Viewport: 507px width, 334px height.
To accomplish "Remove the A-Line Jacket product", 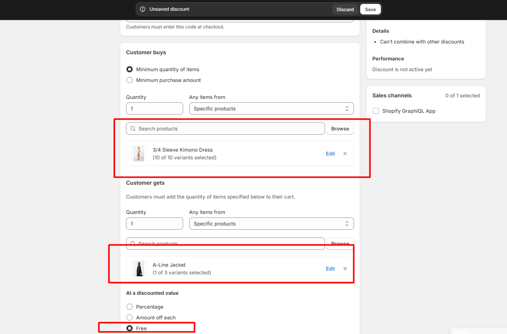I will (x=345, y=269).
